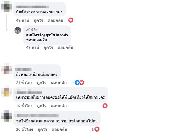This screenshot has width=190, height=133.
Task: View the 3 reactions on last comment
Action: (96, 129)
